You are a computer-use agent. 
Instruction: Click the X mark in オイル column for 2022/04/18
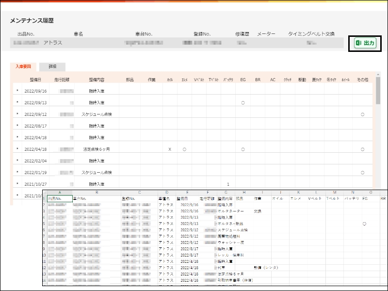tap(170, 149)
